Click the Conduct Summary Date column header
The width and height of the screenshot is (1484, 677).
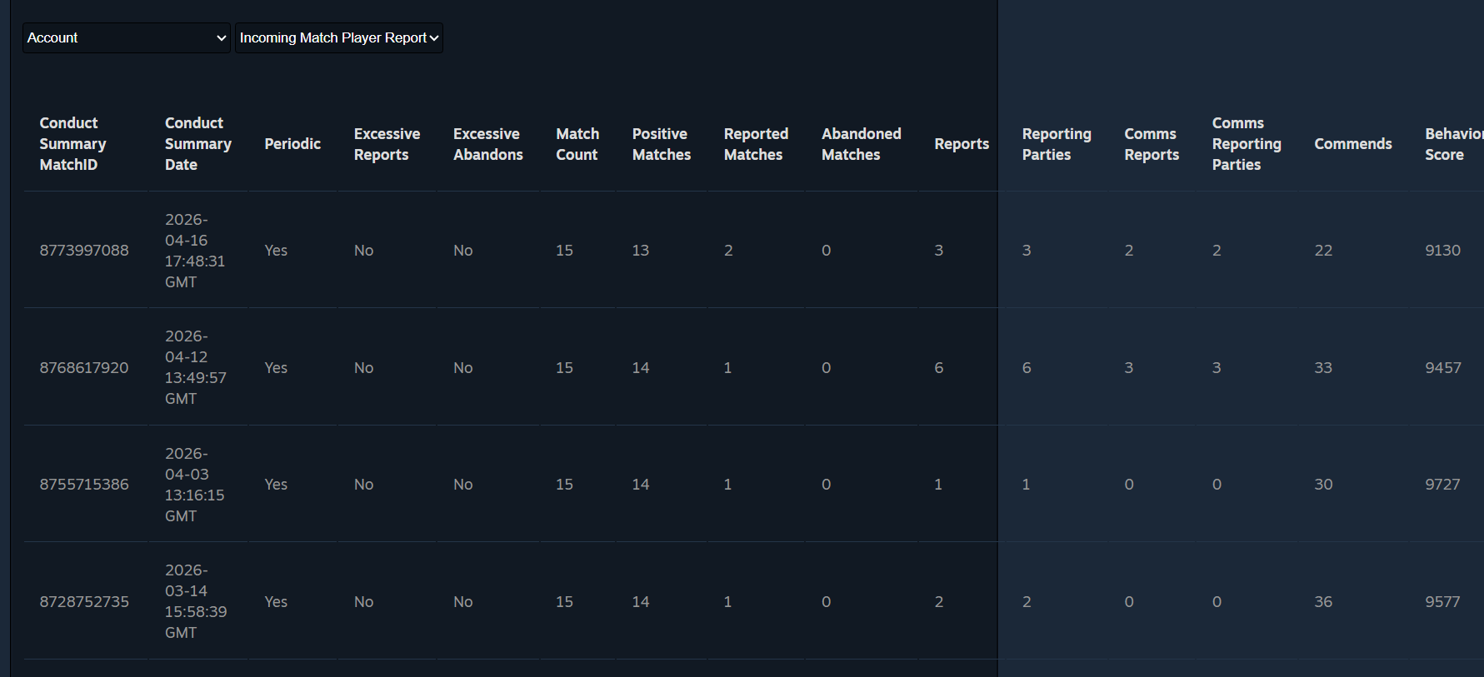[198, 143]
